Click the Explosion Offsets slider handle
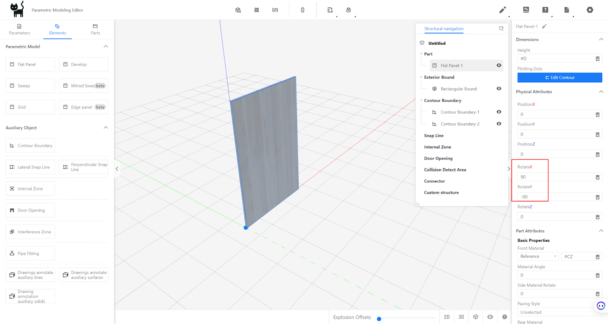608x324 pixels. pos(379,319)
